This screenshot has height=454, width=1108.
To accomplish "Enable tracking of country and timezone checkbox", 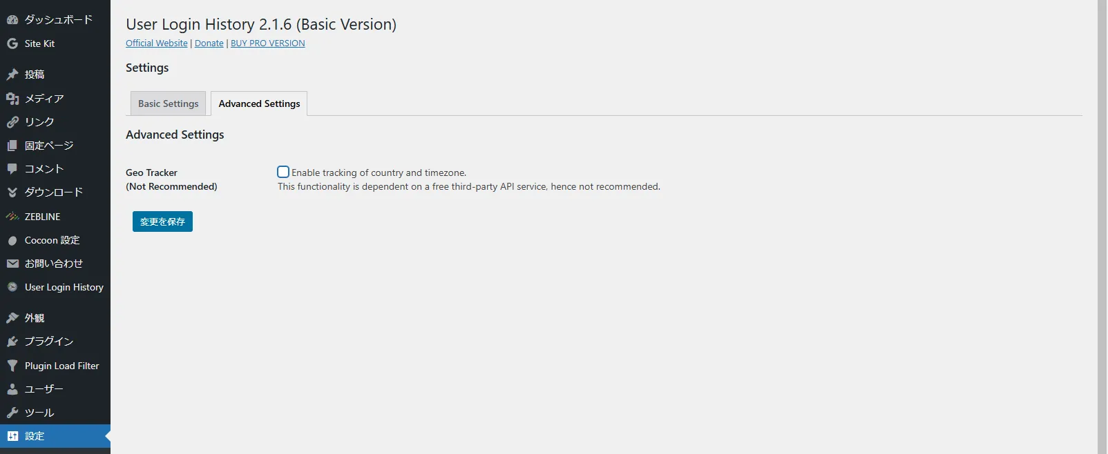I will tap(283, 172).
